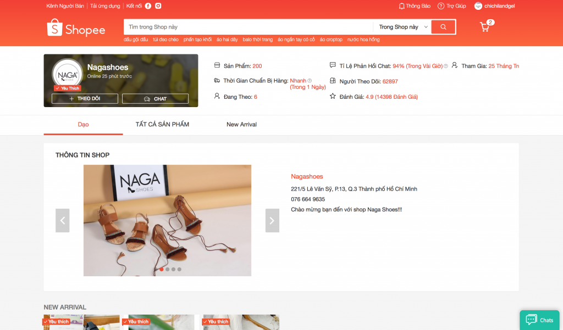Click the Đang Theo person icon
Viewport: 563px width, 330px height.
coord(217,96)
